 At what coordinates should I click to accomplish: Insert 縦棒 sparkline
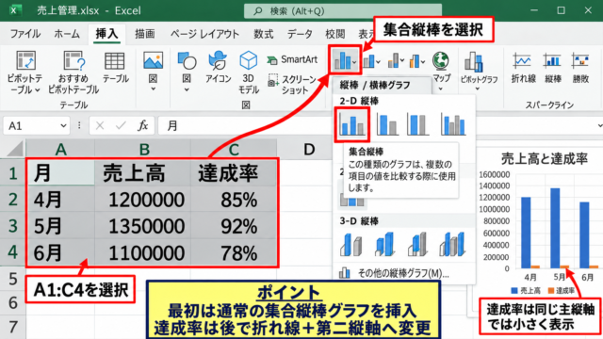[x=553, y=67]
